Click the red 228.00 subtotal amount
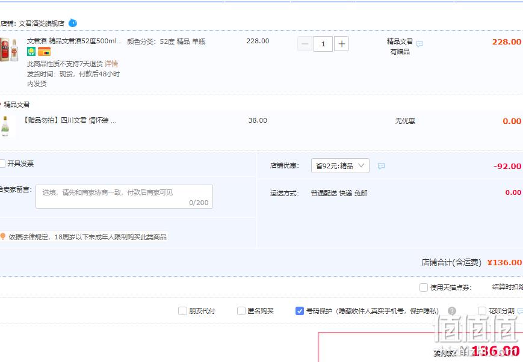The width and height of the screenshot is (523, 362). click(x=507, y=41)
